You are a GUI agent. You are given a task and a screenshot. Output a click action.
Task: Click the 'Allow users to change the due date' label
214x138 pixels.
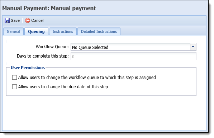pos(63,87)
